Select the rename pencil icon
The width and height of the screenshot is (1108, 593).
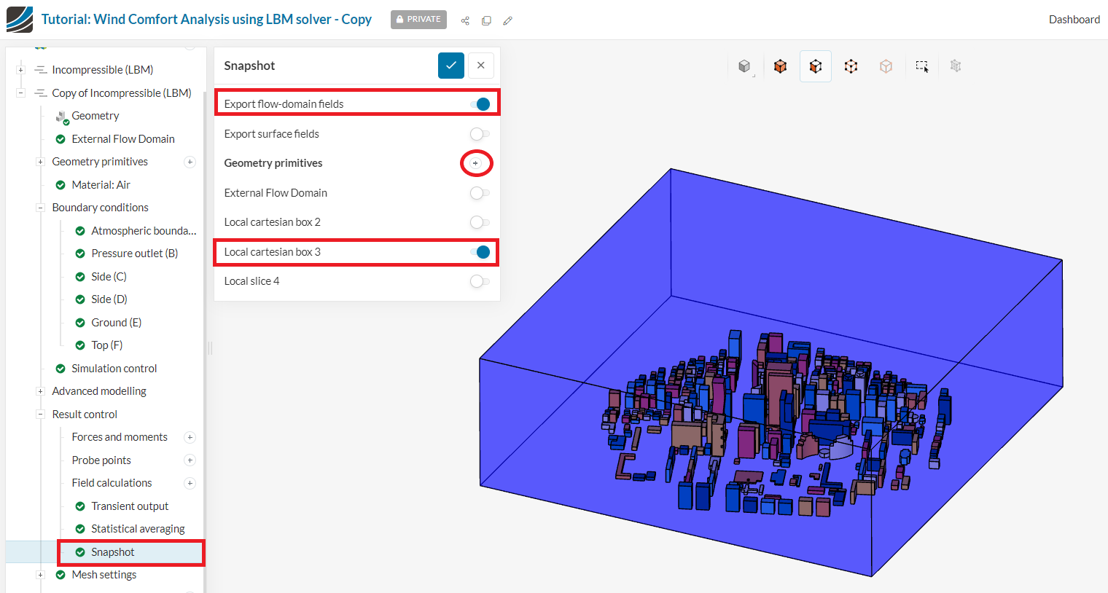point(507,20)
